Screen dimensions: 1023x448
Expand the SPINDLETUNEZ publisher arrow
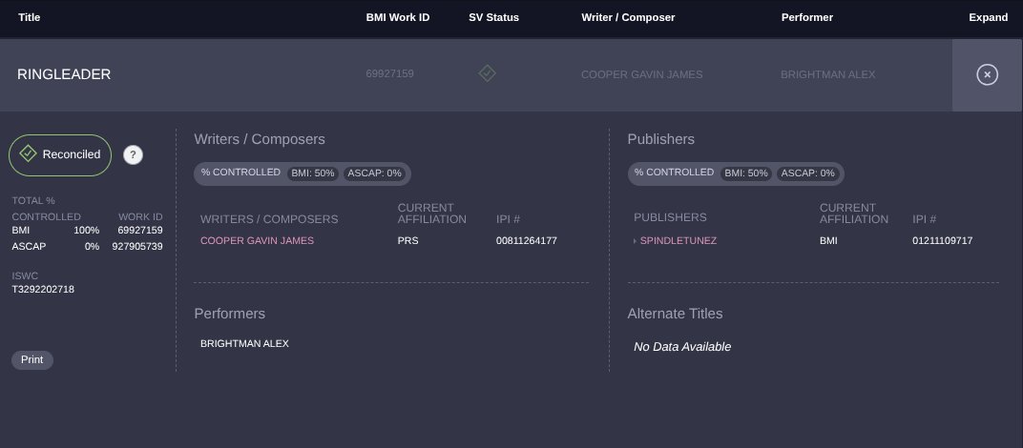[635, 241]
